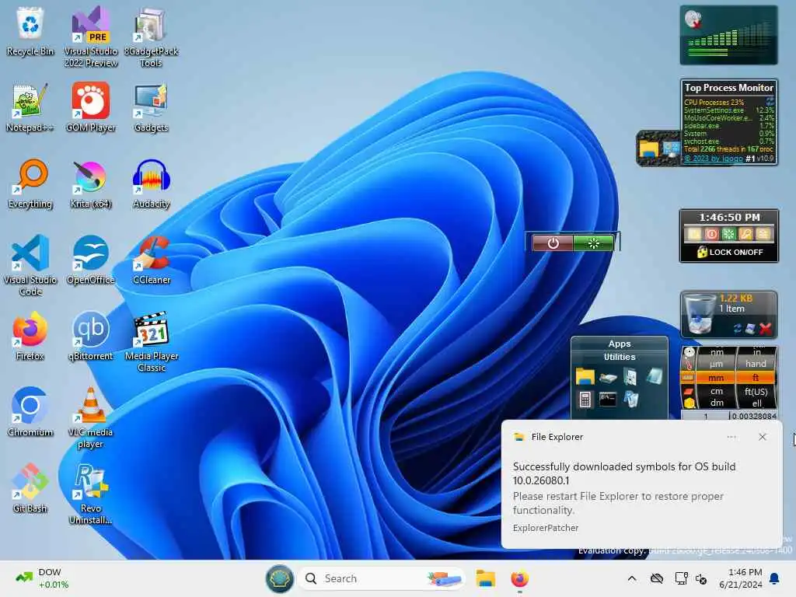Screen dimensions: 796x597
Task: Click the computer icon in the recycle gadget
Action: (x=751, y=329)
